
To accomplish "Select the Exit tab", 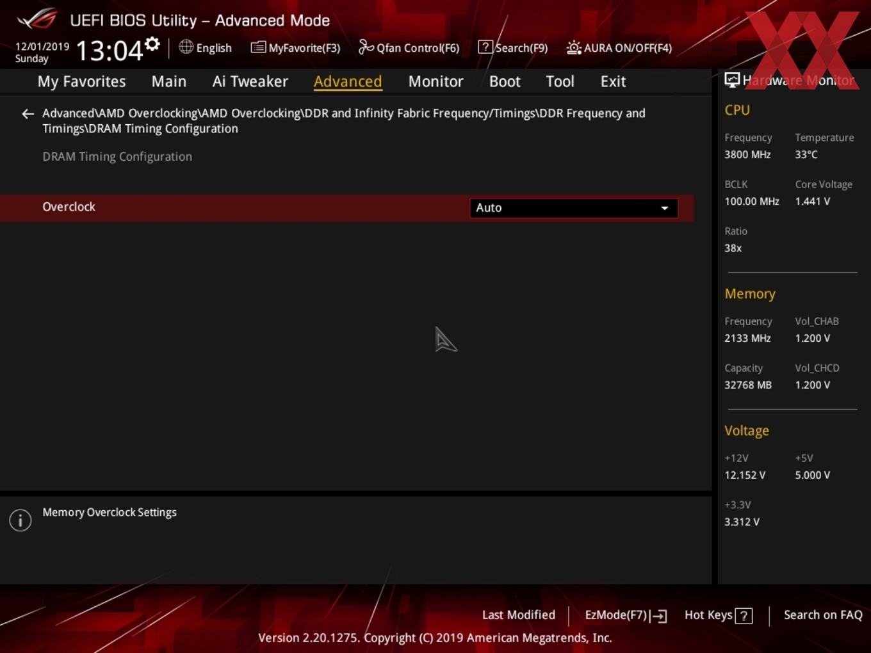I will pyautogui.click(x=613, y=81).
